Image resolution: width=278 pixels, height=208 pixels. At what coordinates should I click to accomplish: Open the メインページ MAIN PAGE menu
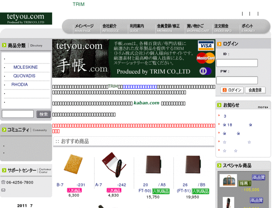pos(84,28)
